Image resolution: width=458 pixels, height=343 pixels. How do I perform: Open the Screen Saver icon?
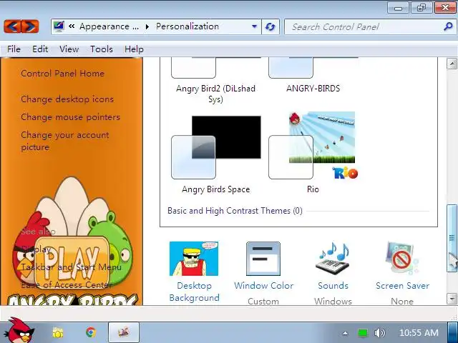[402, 258]
